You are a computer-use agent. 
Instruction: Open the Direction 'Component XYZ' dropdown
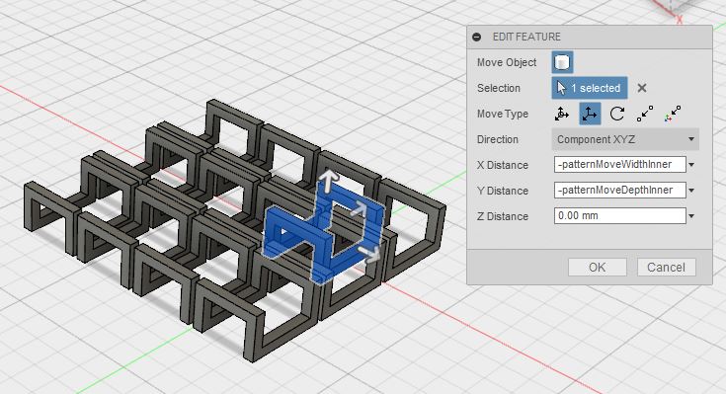tap(625, 139)
